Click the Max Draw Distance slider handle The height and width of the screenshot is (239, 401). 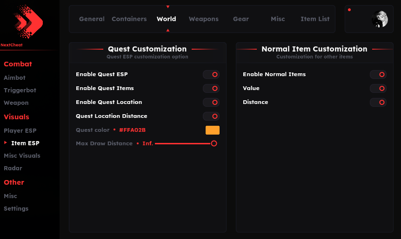214,143
